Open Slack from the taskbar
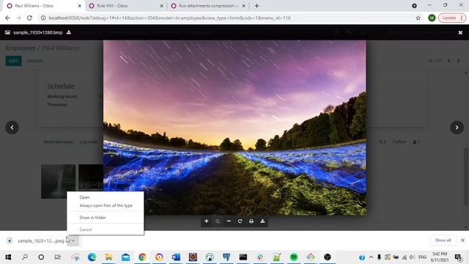 point(260,257)
